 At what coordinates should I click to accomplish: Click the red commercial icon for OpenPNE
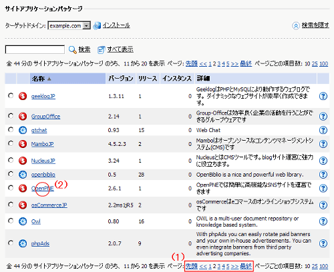[x=23, y=188]
